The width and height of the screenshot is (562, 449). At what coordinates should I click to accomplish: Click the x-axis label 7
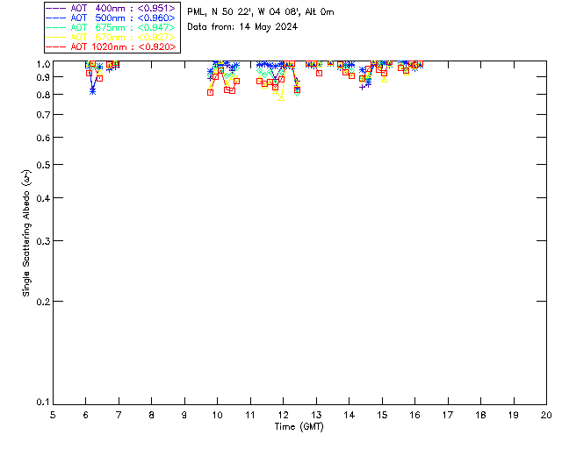[x=119, y=415]
